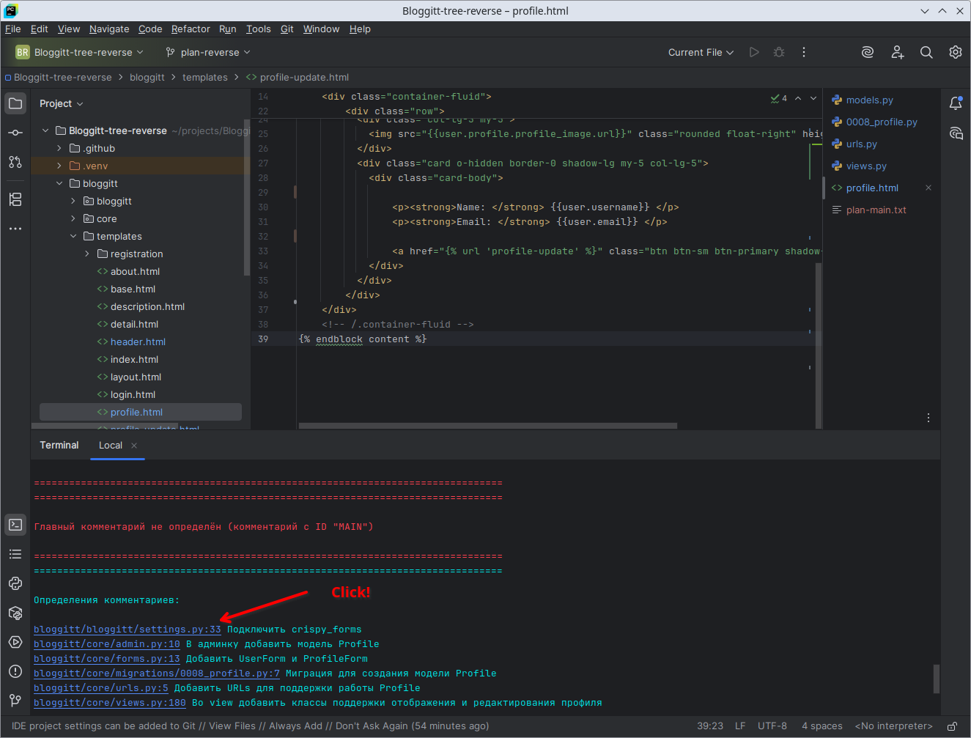Image resolution: width=971 pixels, height=738 pixels.
Task: Open editor tab options vertical dots
Action: pos(928,418)
